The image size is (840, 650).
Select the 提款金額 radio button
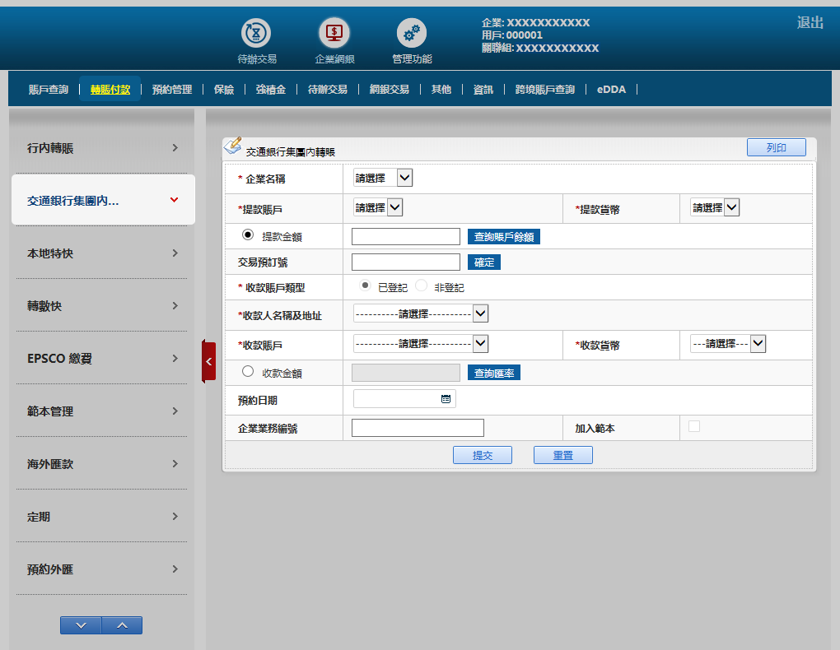click(x=248, y=235)
